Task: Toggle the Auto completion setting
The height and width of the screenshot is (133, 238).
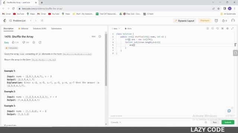Action: (128, 28)
